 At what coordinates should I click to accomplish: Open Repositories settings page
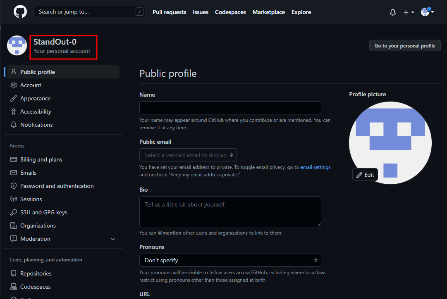click(63, 273)
